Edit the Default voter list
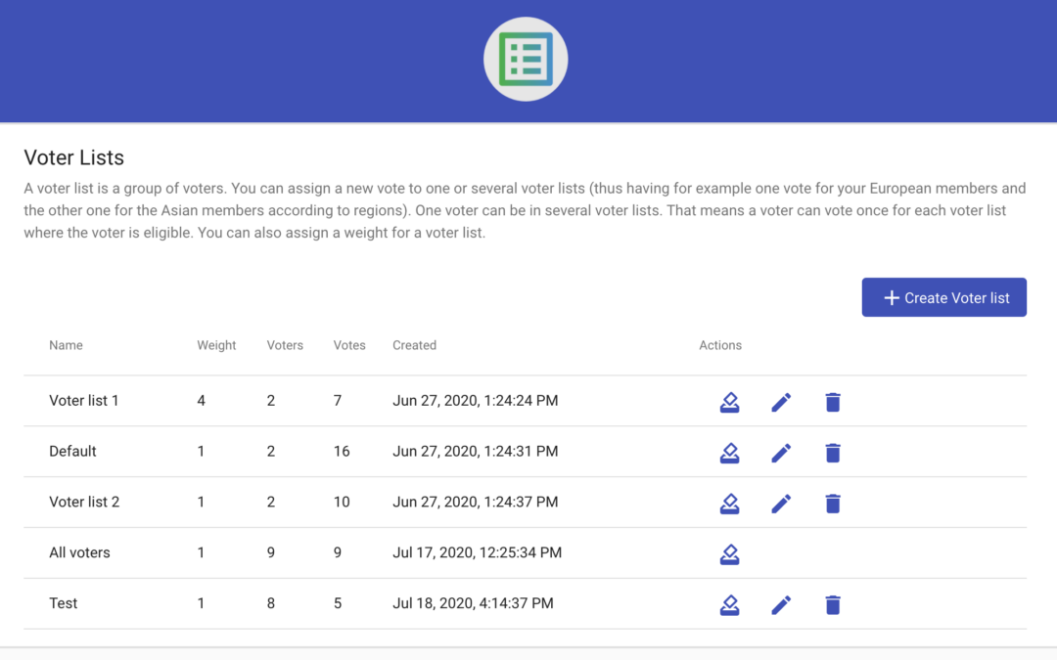 781,453
